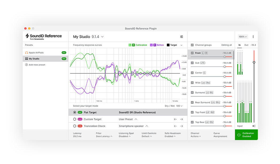
Task: Toggle the Calibration L channel badge
Action: (130, 45)
